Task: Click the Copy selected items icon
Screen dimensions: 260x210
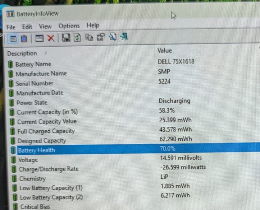Action: click(x=89, y=37)
